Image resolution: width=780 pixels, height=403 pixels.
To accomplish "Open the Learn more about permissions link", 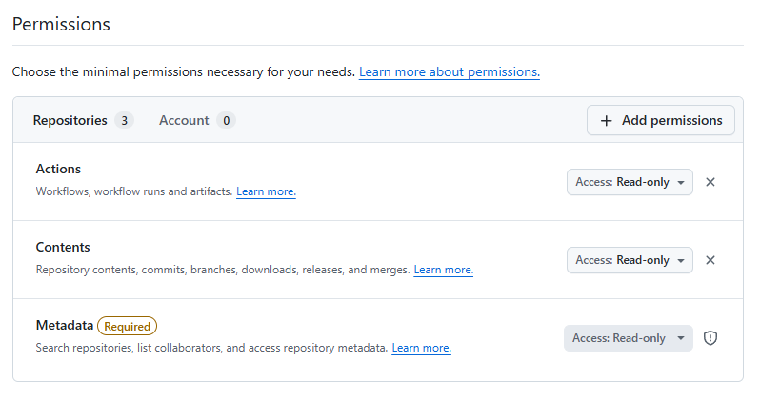I will [x=450, y=72].
